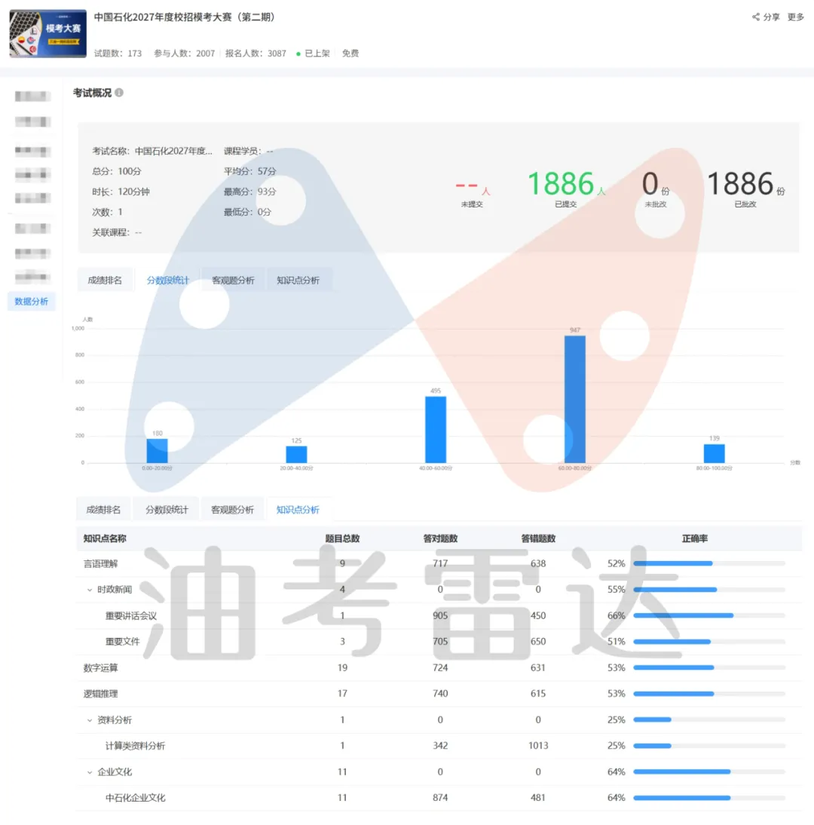Click the 60.00-80.00分 bar showing 947

pyautogui.click(x=575, y=400)
